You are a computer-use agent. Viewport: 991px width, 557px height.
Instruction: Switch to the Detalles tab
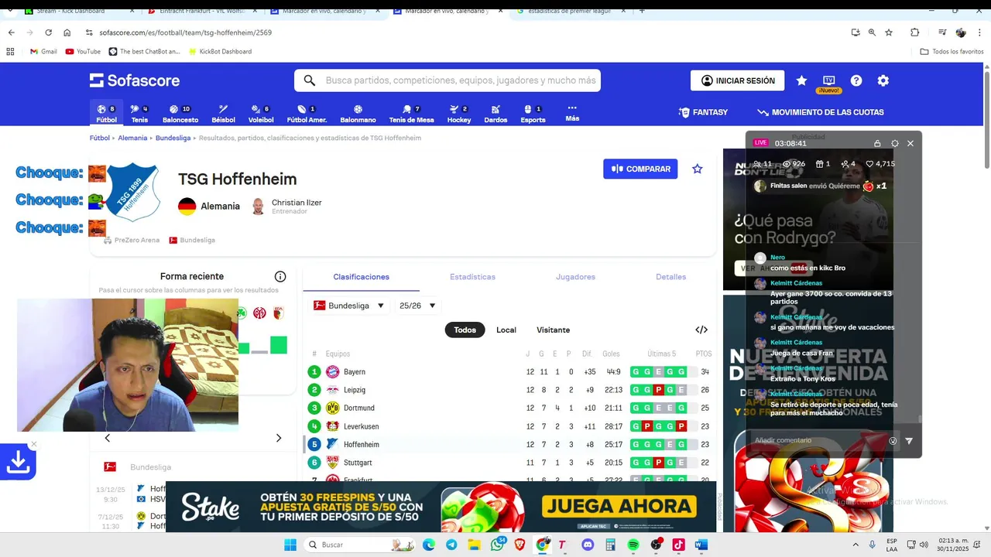[x=670, y=277]
